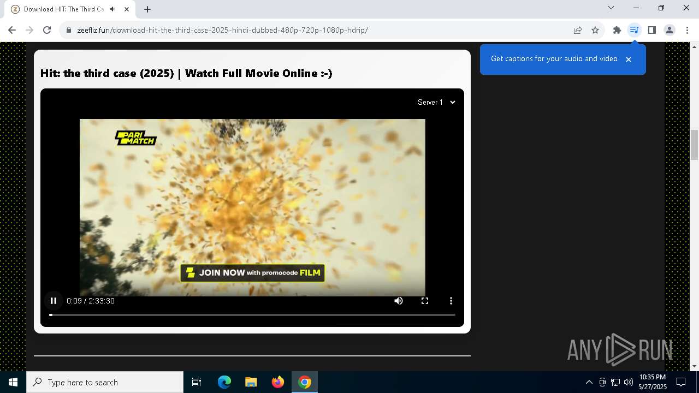699x393 pixels.
Task: Open Chrome three-dot menu
Action: [687, 30]
